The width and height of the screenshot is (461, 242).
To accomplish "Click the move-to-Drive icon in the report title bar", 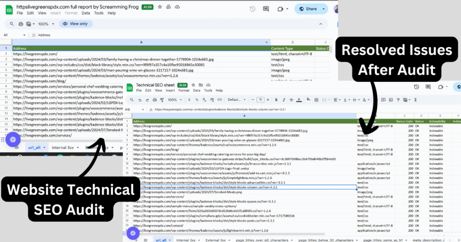I will click(x=168, y=7).
